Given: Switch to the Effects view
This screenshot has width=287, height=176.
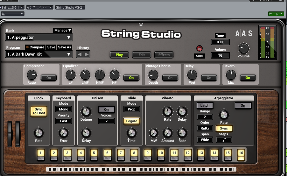Looking at the screenshot, I should click(164, 55).
